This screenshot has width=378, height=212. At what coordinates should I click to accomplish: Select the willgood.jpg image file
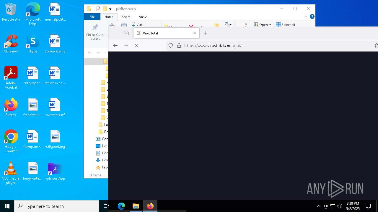point(55,140)
